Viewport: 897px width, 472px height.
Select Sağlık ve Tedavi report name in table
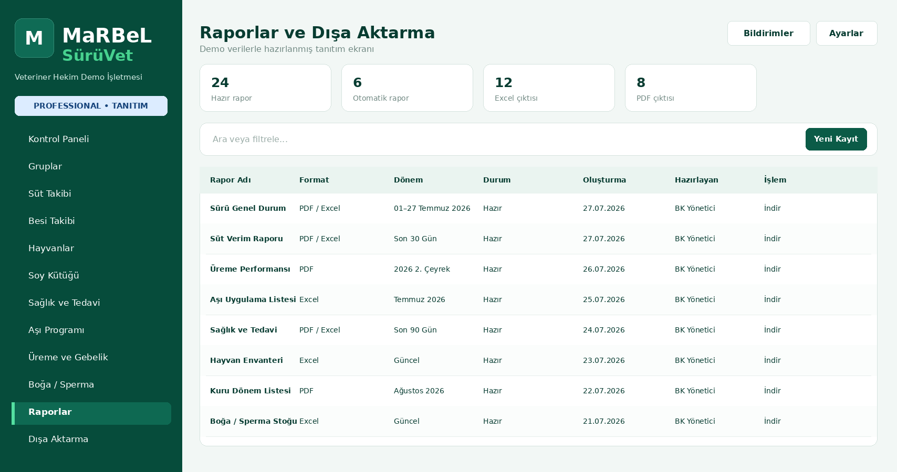click(x=244, y=330)
